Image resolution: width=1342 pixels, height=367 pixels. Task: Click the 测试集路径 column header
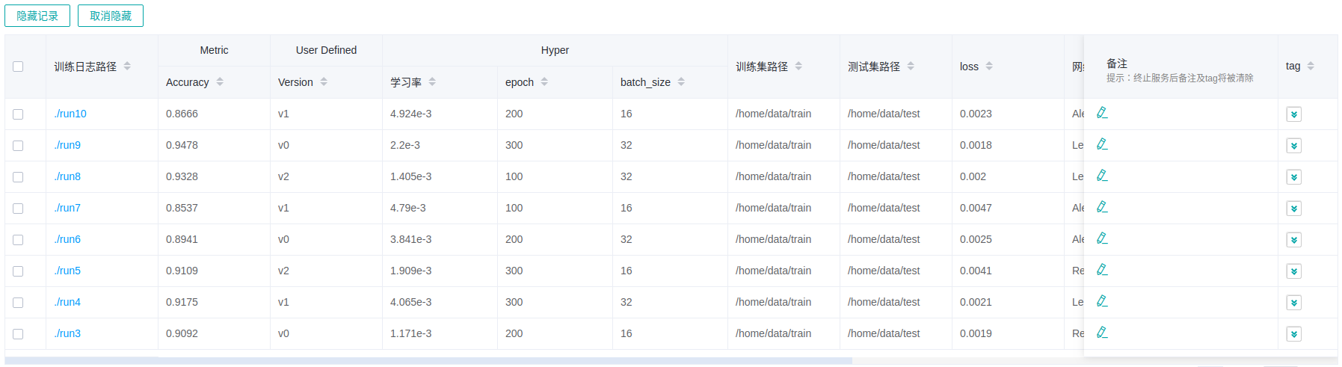[873, 67]
